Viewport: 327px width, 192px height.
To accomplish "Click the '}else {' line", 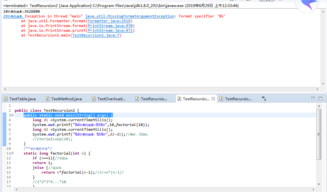I will tap(47, 168).
